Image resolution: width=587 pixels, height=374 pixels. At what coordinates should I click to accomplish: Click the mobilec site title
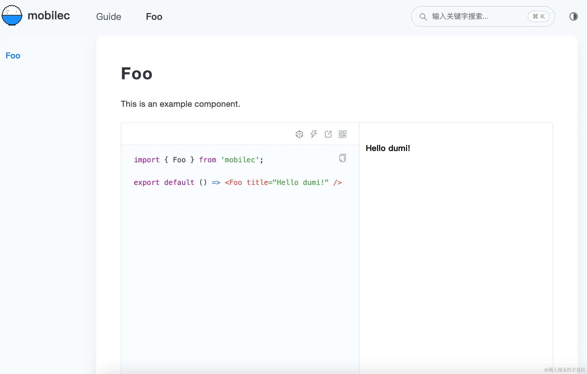[49, 15]
